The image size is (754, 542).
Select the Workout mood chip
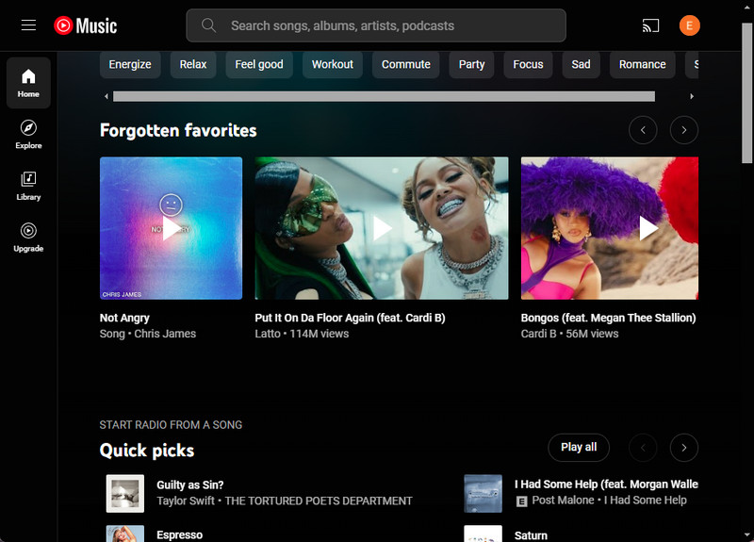(333, 64)
